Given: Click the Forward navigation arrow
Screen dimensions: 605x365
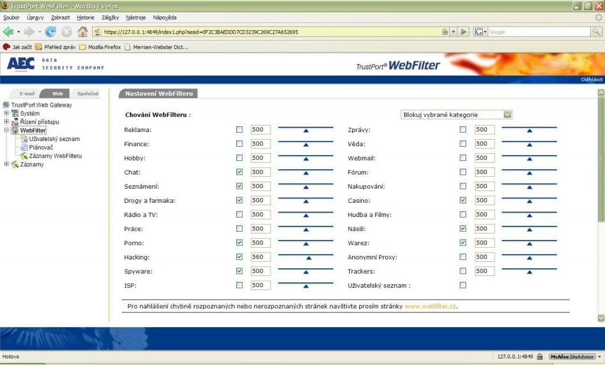Looking at the screenshot, I should point(29,32).
